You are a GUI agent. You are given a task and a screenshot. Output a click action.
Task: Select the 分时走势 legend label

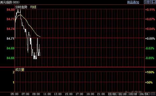coord(21,7)
